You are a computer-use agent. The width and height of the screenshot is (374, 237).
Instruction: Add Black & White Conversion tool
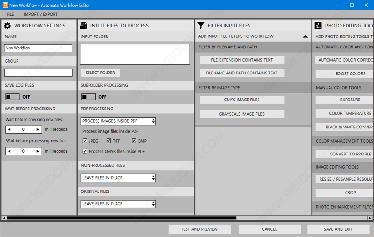click(345, 127)
